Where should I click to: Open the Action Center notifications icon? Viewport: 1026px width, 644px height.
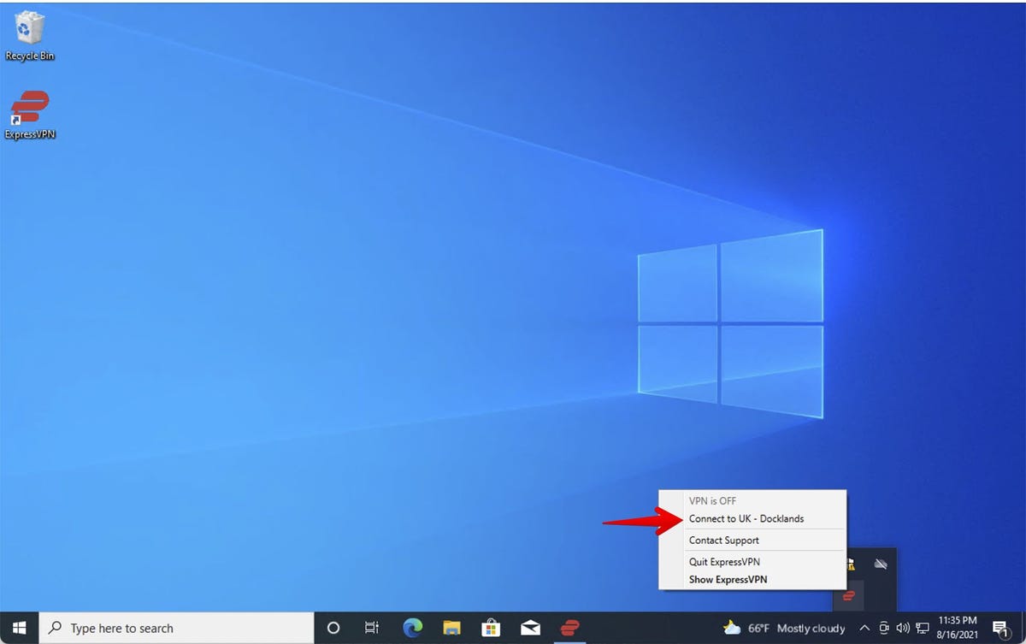click(1000, 629)
